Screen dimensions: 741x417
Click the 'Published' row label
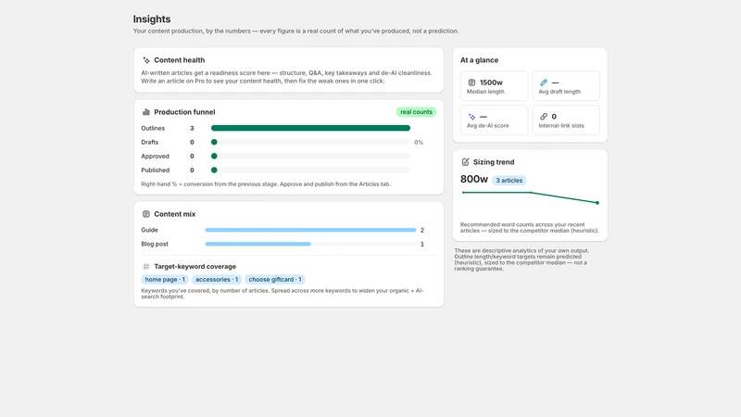[155, 171]
